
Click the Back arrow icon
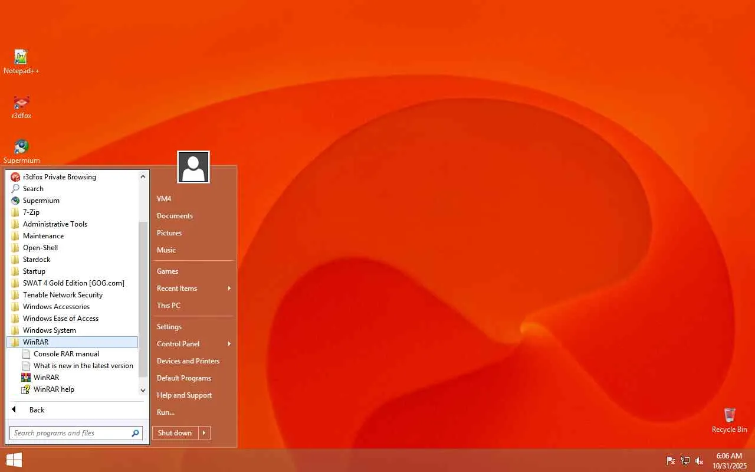click(14, 409)
